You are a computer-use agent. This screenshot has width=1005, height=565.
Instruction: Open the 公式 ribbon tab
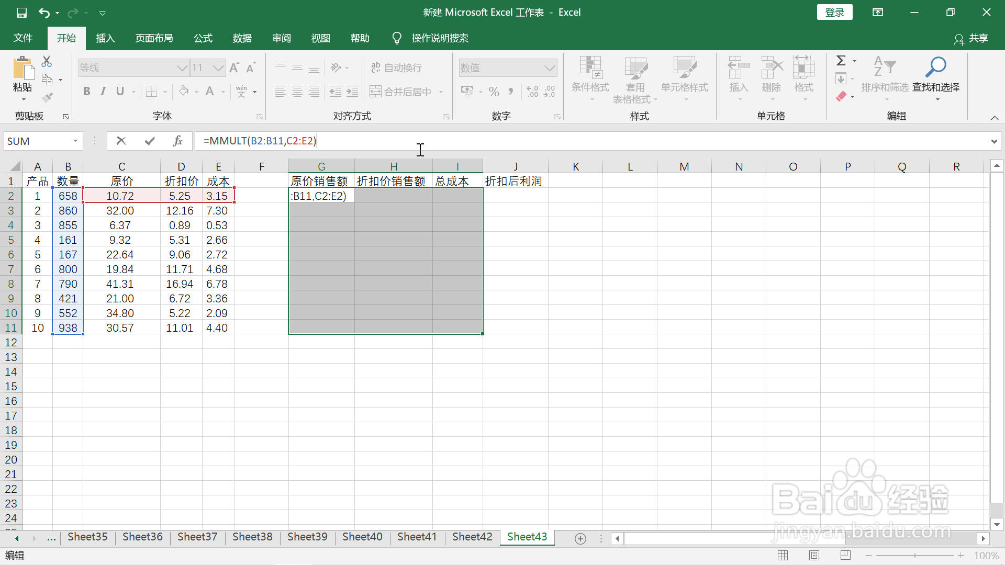pos(203,38)
